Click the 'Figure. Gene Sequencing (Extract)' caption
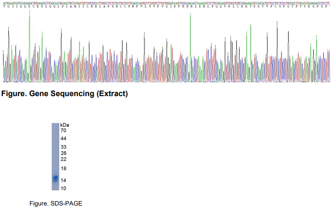This screenshot has width=333, height=208. [65, 94]
